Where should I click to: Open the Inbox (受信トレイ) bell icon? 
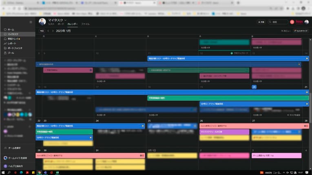[5, 39]
